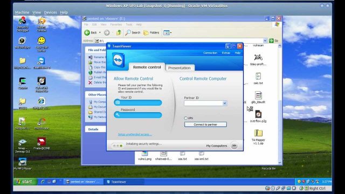This screenshot has height=194, width=345.
Task: Open the Explorer address bar dropdown
Action: click(265, 41)
